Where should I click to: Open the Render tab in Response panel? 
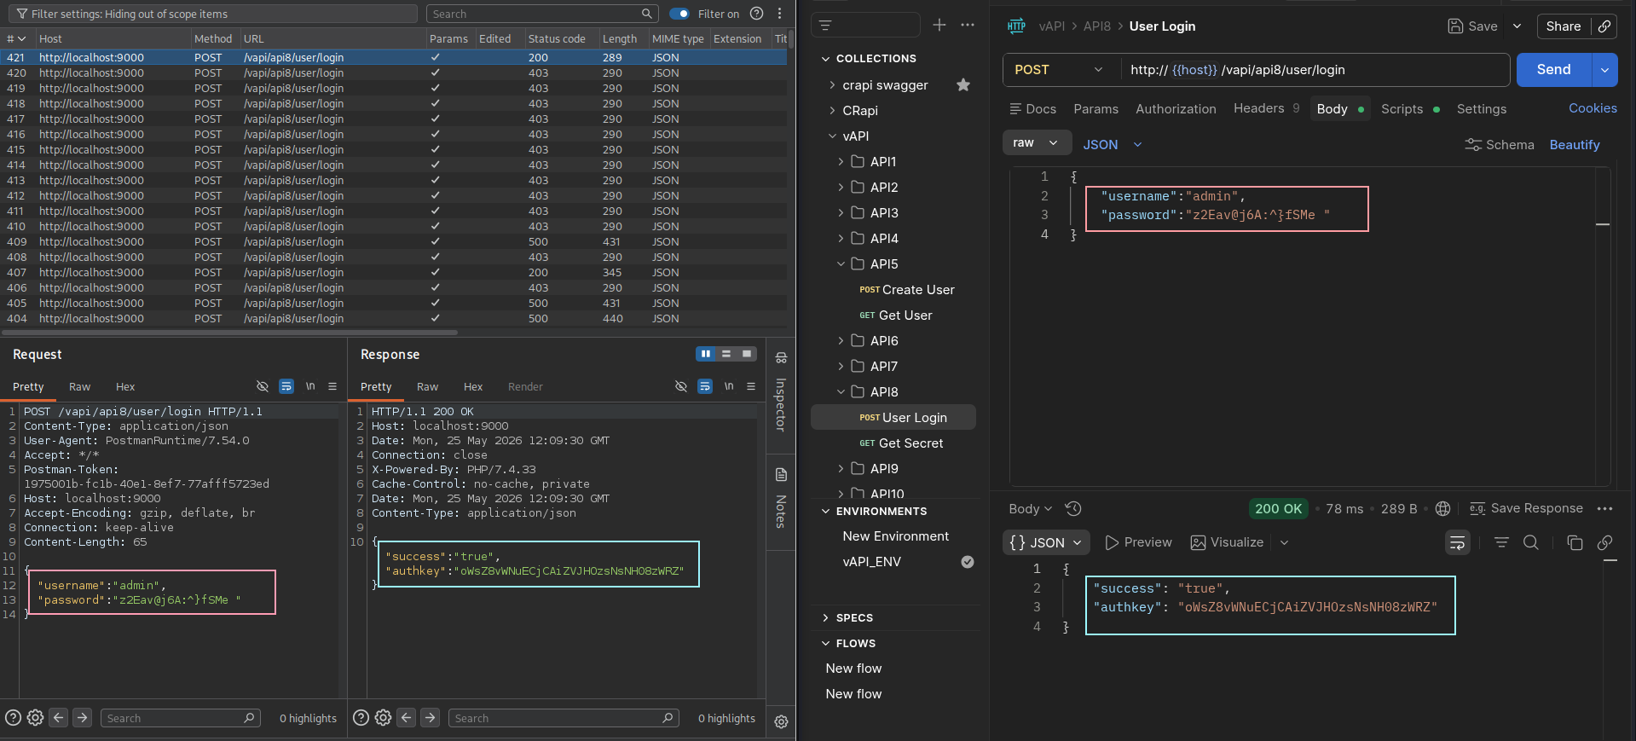(x=525, y=386)
